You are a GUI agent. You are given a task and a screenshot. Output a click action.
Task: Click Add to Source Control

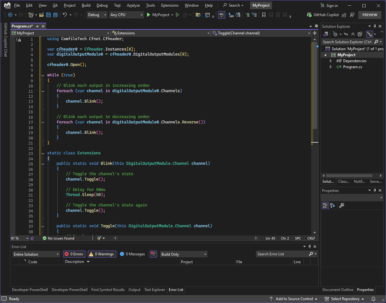tap(294, 299)
